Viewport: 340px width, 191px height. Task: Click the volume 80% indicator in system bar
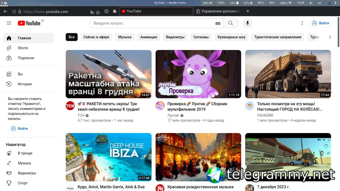208,3
